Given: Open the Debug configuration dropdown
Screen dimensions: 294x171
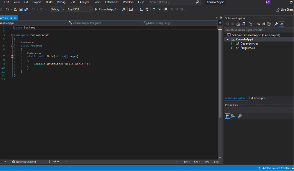Looking at the screenshot, I should point(57,9).
